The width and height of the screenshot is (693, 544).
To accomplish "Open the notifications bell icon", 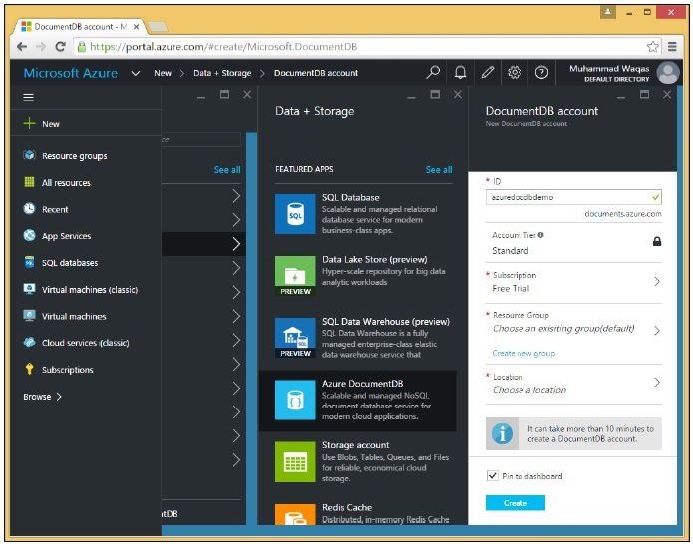I will tap(460, 72).
